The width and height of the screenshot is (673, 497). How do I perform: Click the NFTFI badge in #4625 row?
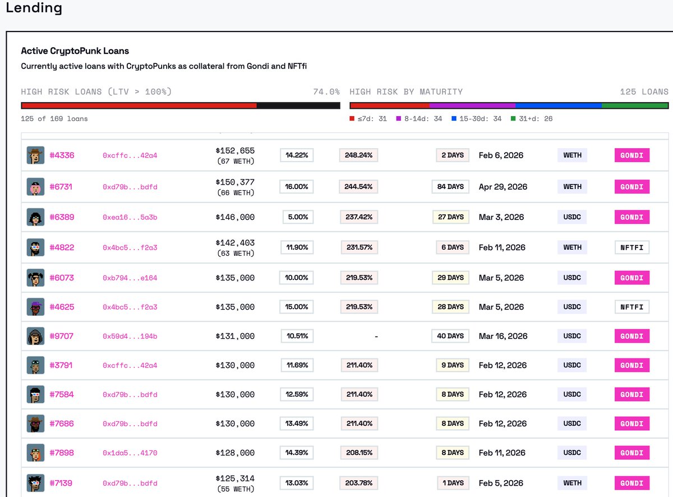point(632,307)
